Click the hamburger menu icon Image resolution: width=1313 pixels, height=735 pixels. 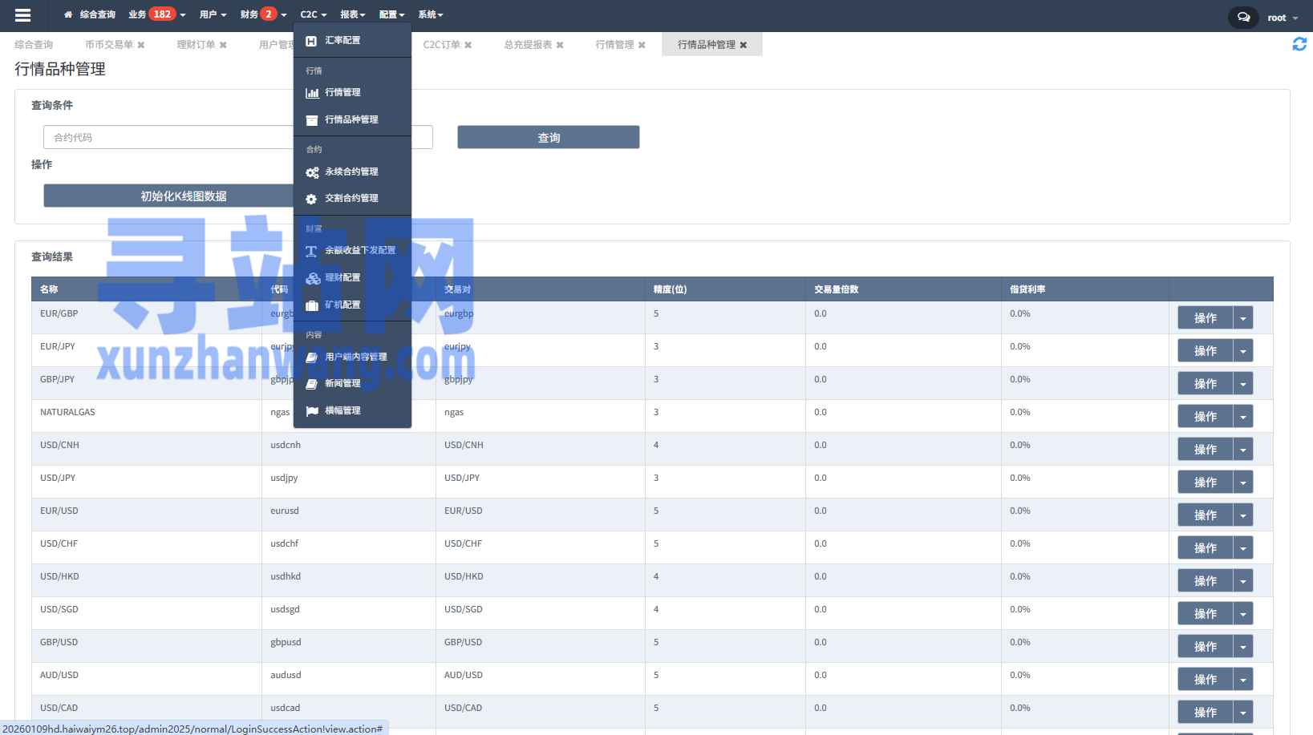click(22, 15)
